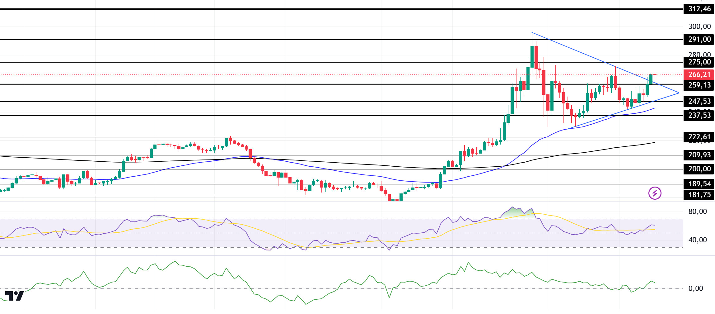Click the 0,00 oscillator axis value
This screenshot has width=715, height=314.
pos(696,288)
